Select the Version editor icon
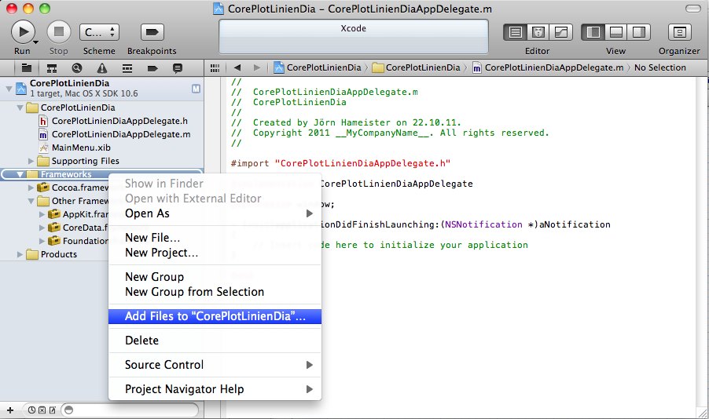Image resolution: width=709 pixels, height=419 pixels. [x=561, y=32]
